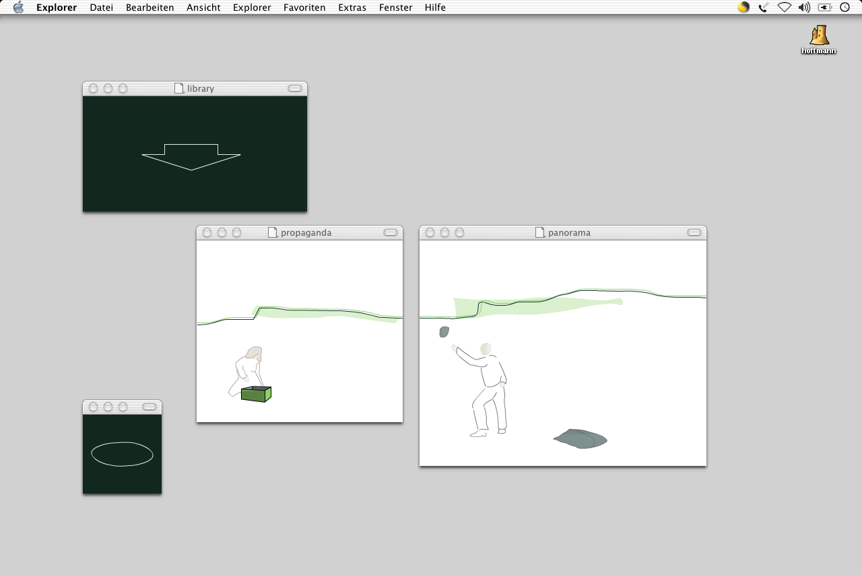Minimize the panorama window

click(444, 232)
